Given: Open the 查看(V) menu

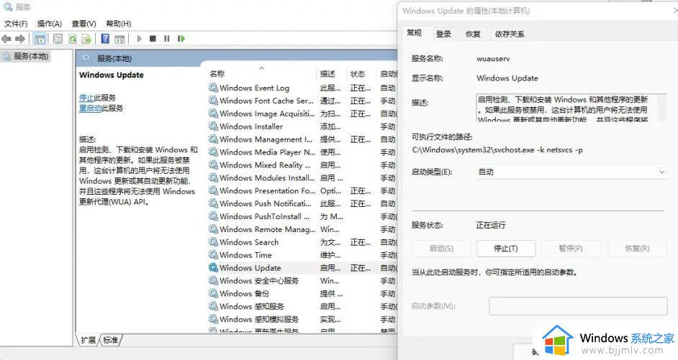Looking at the screenshot, I should 84,24.
